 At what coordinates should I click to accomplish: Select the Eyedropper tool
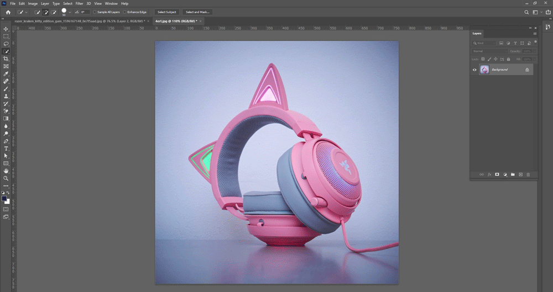click(x=6, y=74)
